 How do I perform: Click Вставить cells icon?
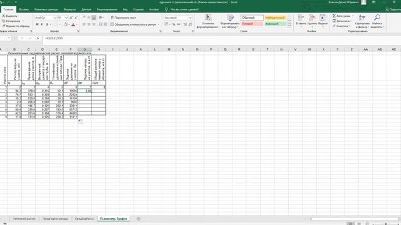tap(301, 18)
